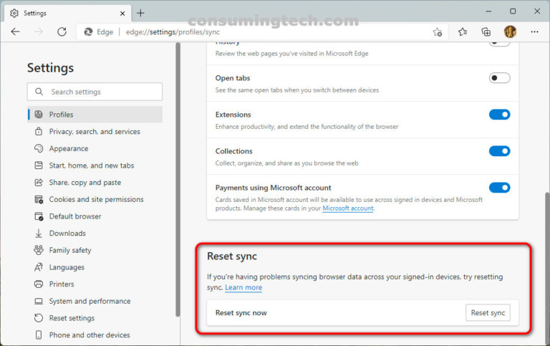Go back using the back arrow

coord(16,32)
